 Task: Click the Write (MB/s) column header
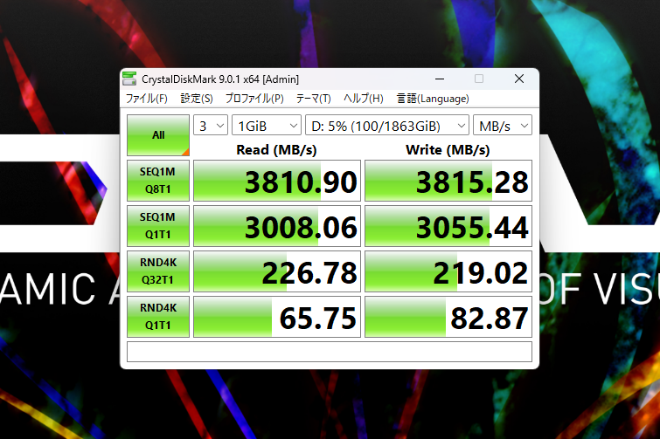(x=448, y=150)
